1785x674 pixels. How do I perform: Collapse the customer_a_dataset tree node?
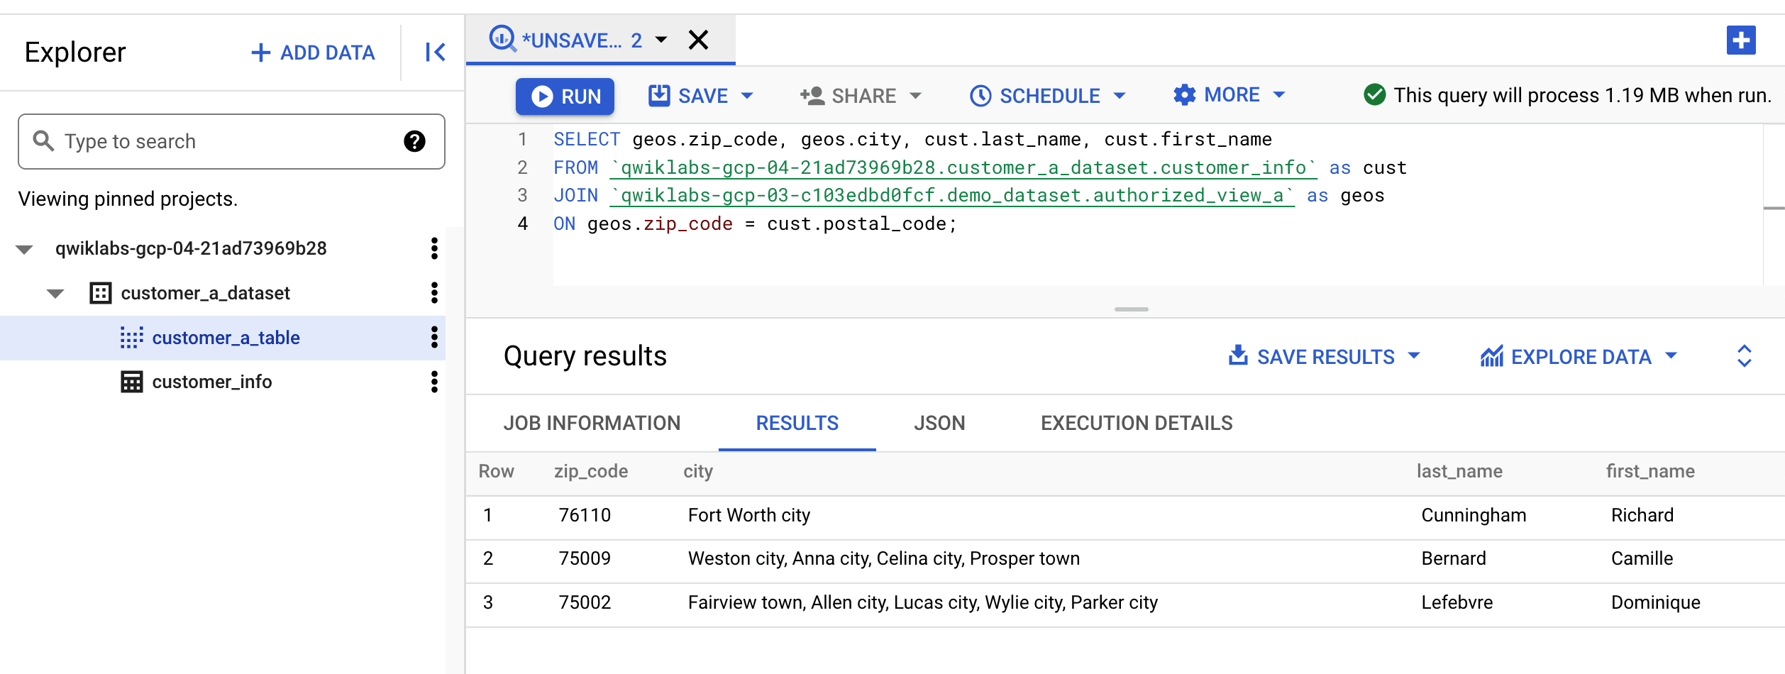point(55,293)
